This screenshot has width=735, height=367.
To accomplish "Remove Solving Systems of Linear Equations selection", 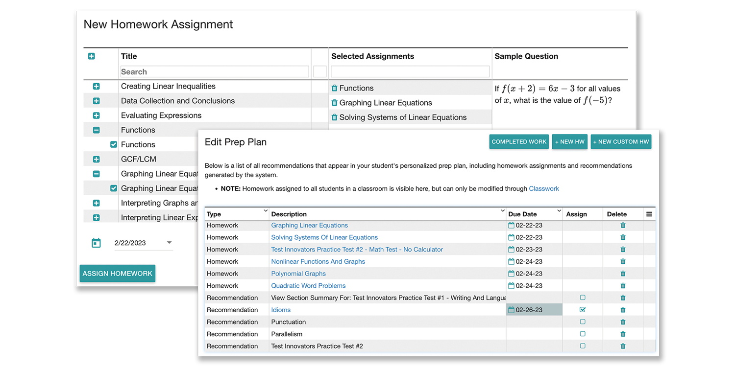I will [x=335, y=117].
